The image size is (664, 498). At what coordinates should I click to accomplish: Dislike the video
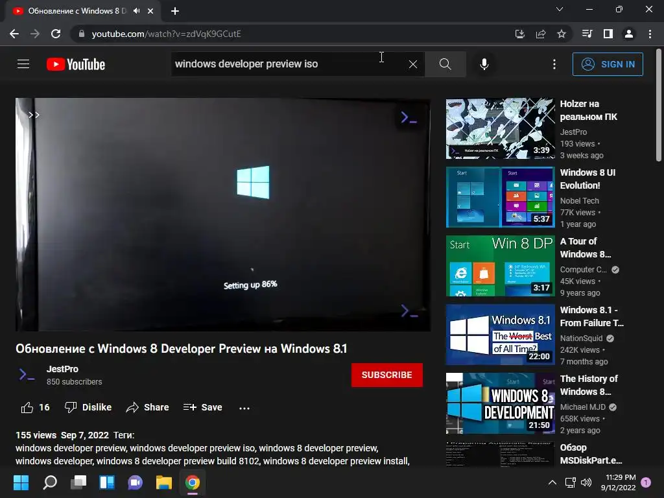tap(88, 407)
